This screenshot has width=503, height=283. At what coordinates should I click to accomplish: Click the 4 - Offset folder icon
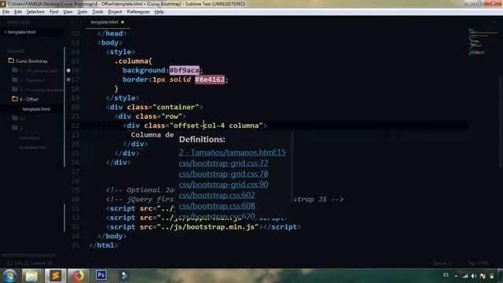[x=15, y=99]
